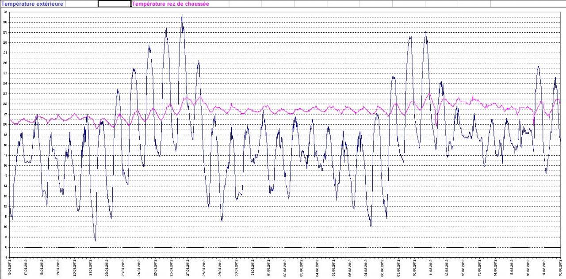The height and width of the screenshot is (279, 566).
Task: Select the 10.08.2012 date axis label
Action: (x=415, y=268)
